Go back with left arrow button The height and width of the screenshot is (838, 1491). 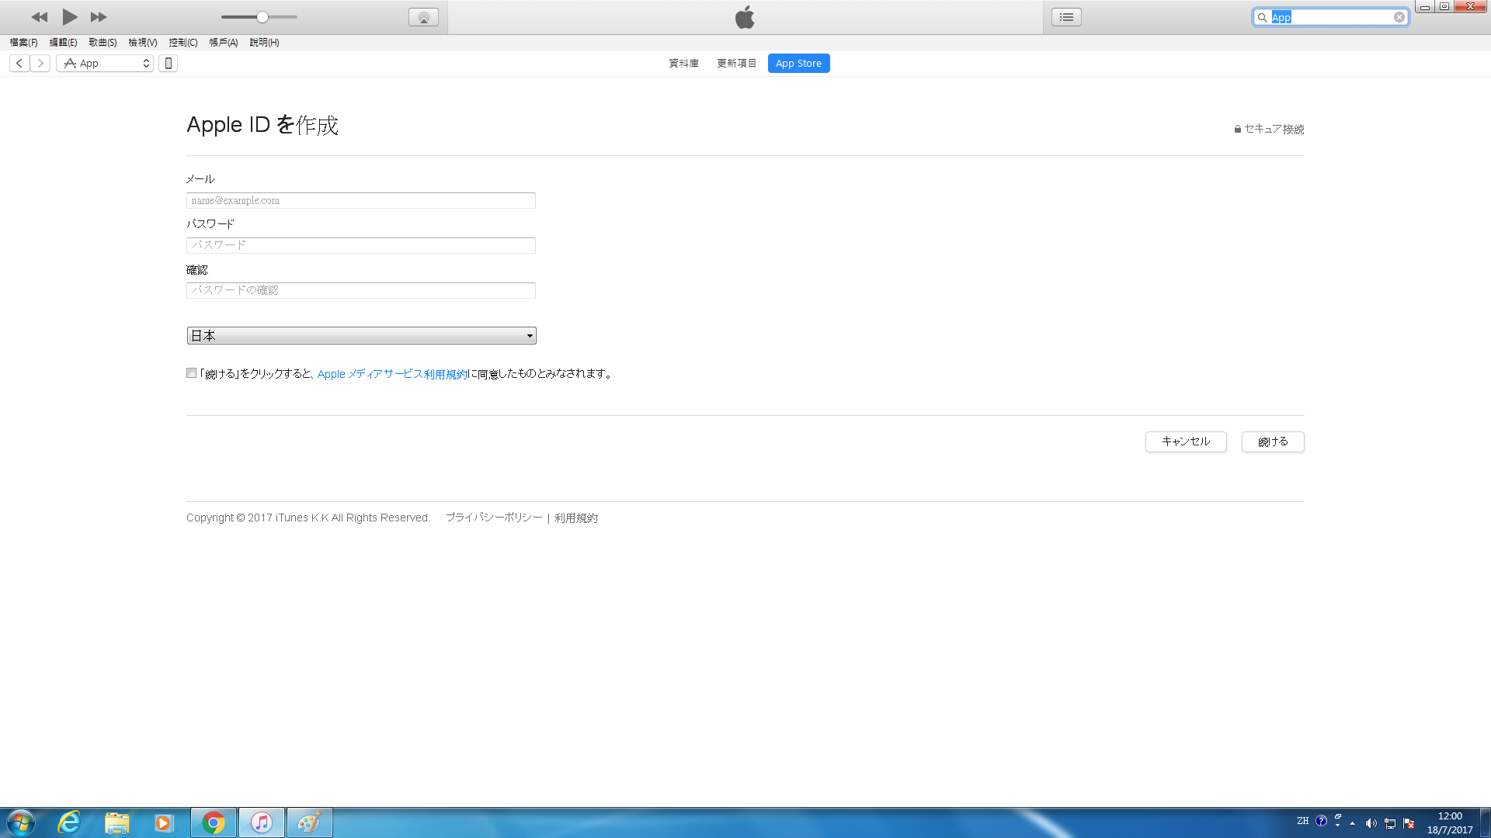click(x=19, y=64)
